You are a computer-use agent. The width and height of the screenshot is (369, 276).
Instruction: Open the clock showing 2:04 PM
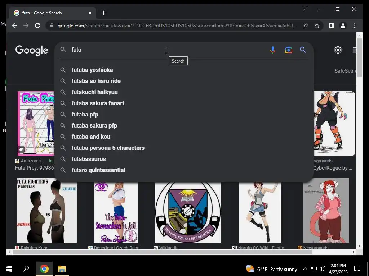point(338,269)
